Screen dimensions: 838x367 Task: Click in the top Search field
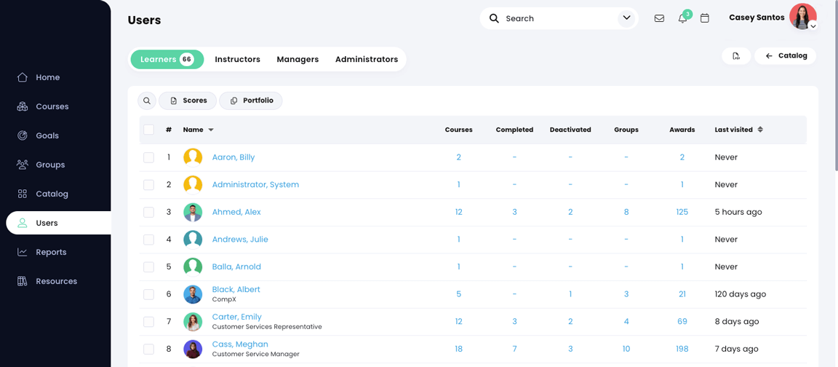(556, 18)
